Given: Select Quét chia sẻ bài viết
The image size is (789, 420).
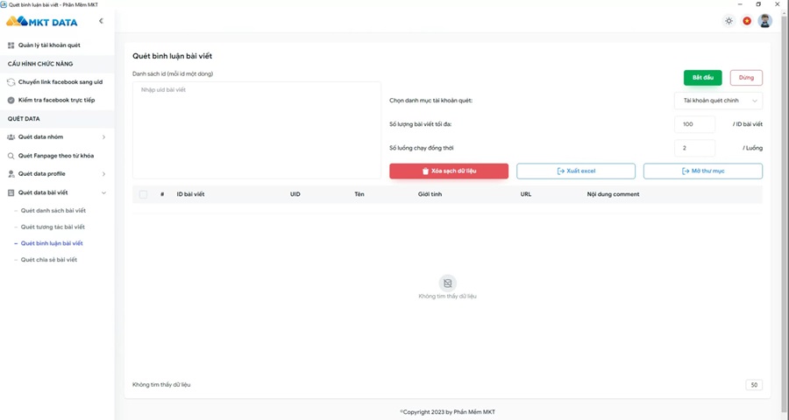Looking at the screenshot, I should pos(49,260).
